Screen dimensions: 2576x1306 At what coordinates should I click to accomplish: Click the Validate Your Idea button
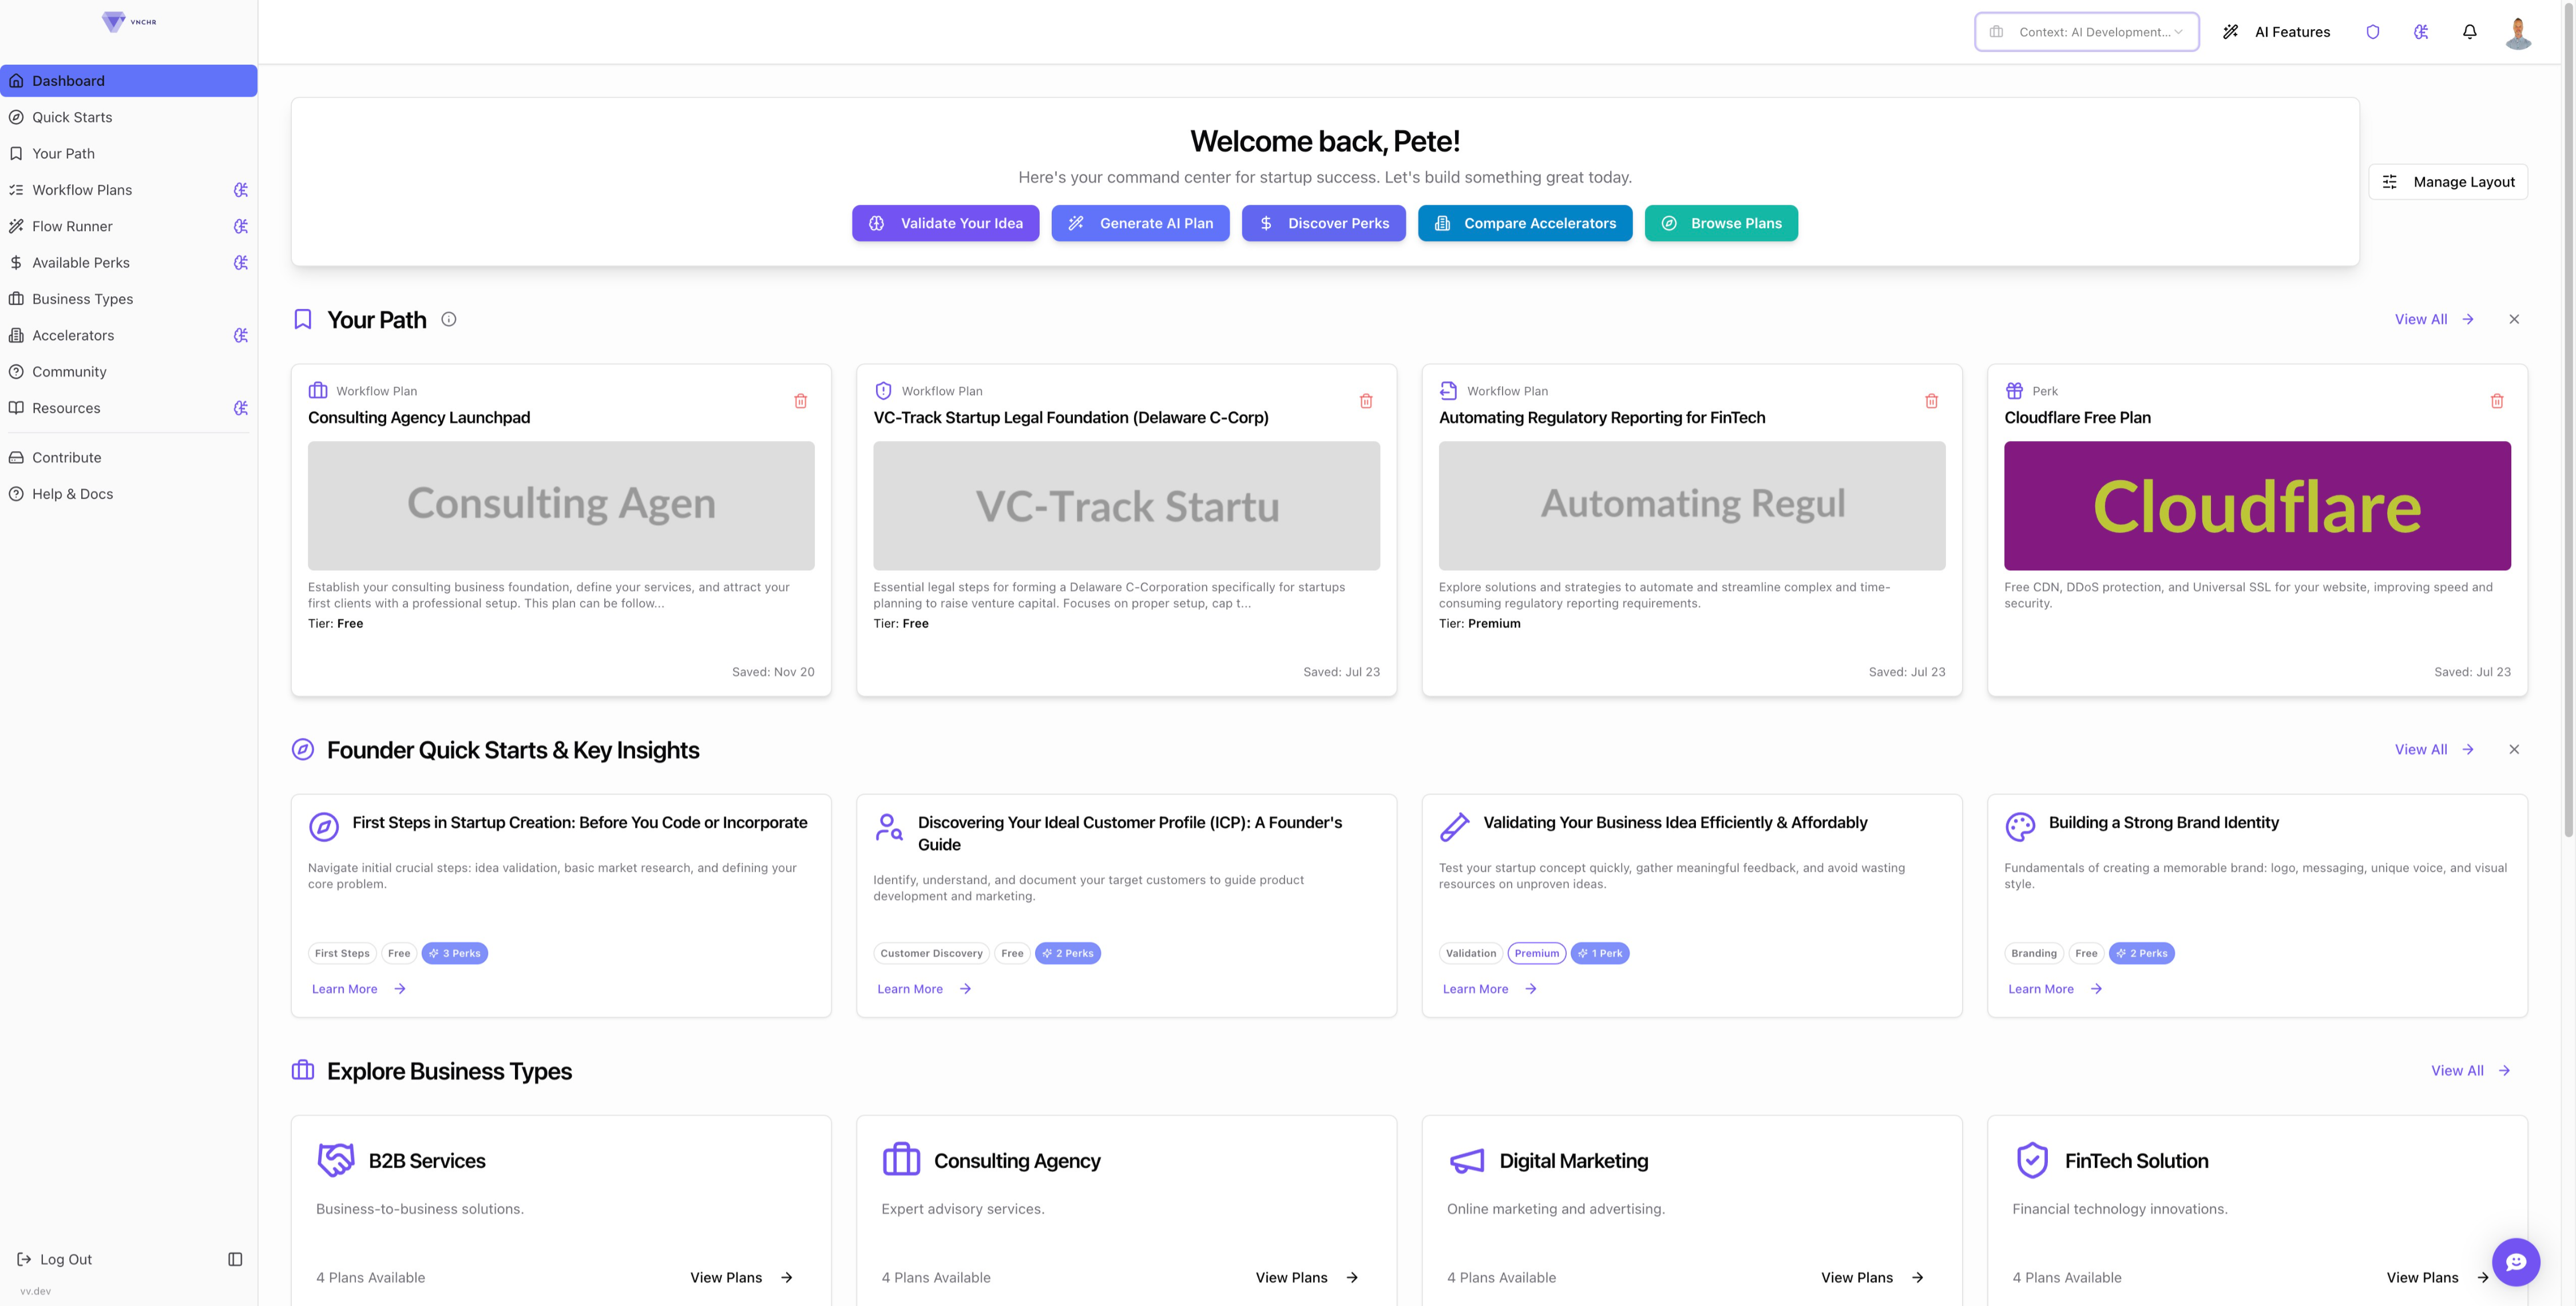(x=945, y=223)
